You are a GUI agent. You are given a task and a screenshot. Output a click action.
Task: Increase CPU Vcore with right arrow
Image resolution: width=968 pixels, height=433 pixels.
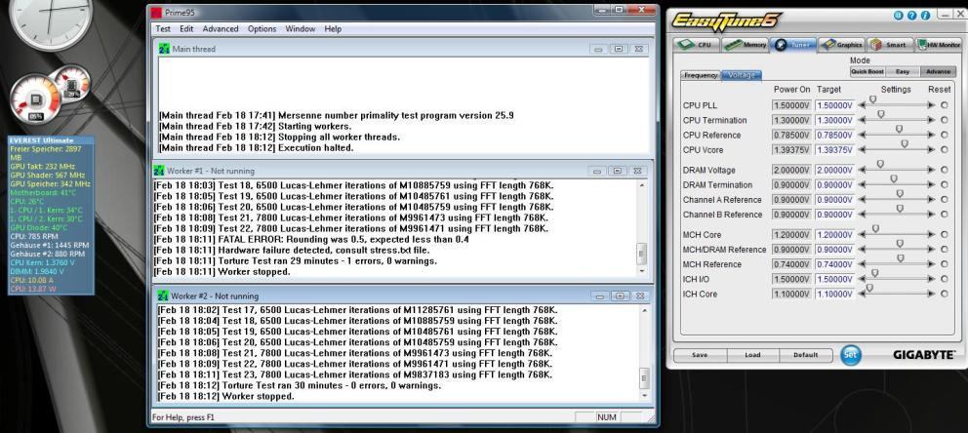(x=932, y=150)
